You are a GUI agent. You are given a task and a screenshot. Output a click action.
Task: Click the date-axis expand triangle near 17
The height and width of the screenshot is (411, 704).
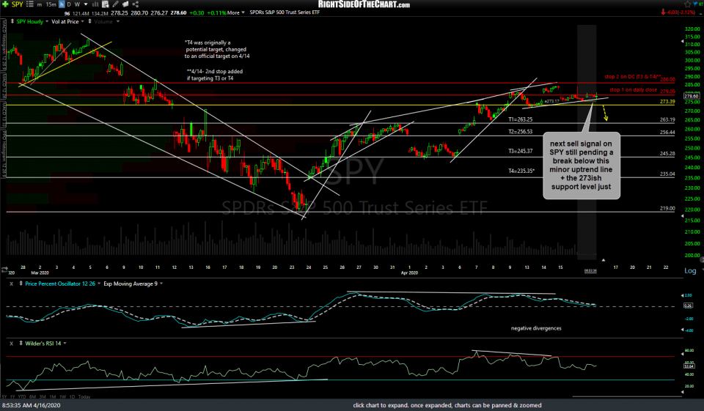[x=604, y=260]
